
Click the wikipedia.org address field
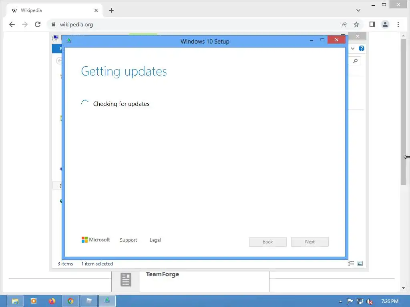coord(193,24)
